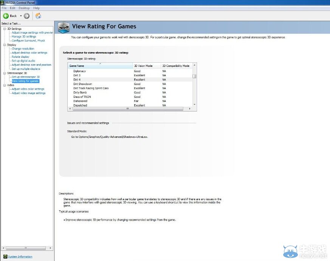Select View rating for games item
Screen dimensions: 330x261
[25, 81]
